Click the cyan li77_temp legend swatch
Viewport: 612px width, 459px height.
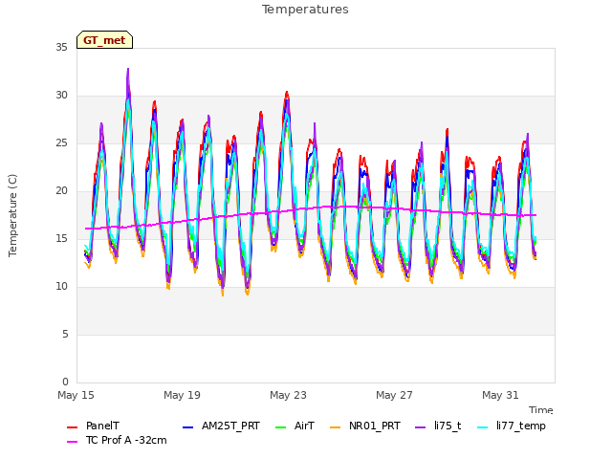[x=482, y=427]
